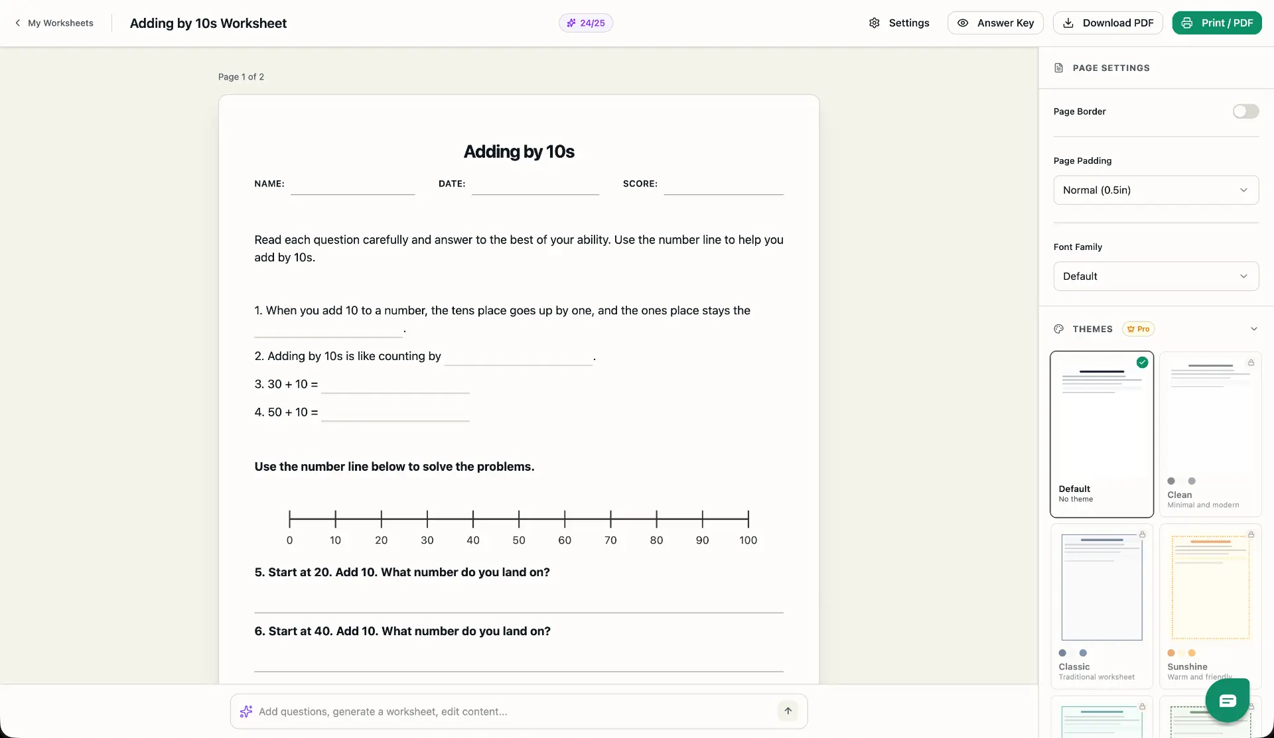1274x738 pixels.
Task: Click the printer icon on Print / PDF
Action: pos(1187,23)
